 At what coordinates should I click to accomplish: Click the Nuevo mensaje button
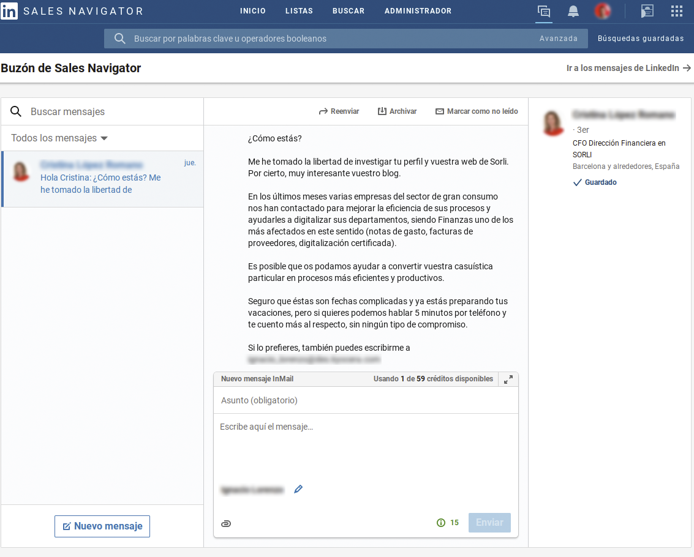tap(102, 526)
